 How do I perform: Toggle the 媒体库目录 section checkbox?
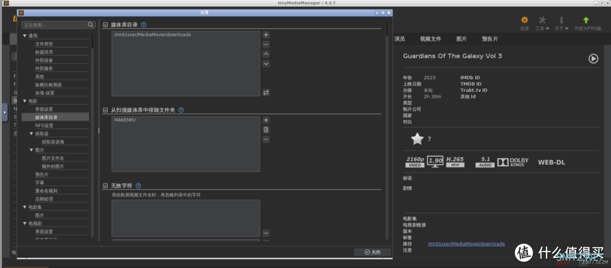coord(105,24)
